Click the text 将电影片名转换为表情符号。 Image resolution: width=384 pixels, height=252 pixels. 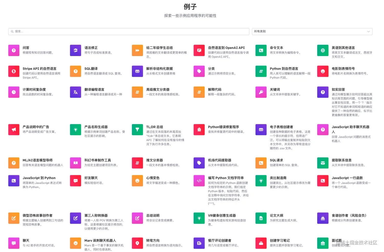(x=350, y=73)
